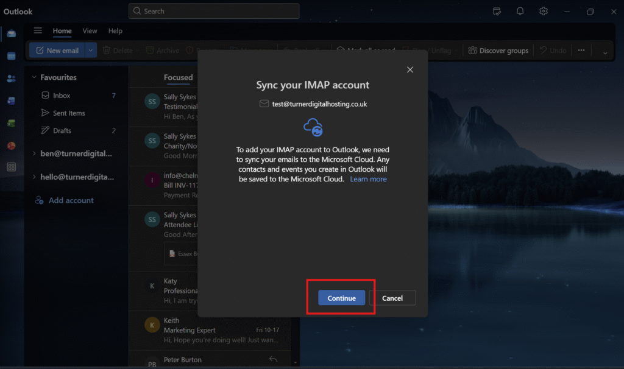Click the Delete toolbar button
The image size is (624, 369).
pyautogui.click(x=118, y=51)
